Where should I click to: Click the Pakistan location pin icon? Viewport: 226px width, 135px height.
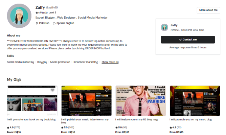point(37,23)
